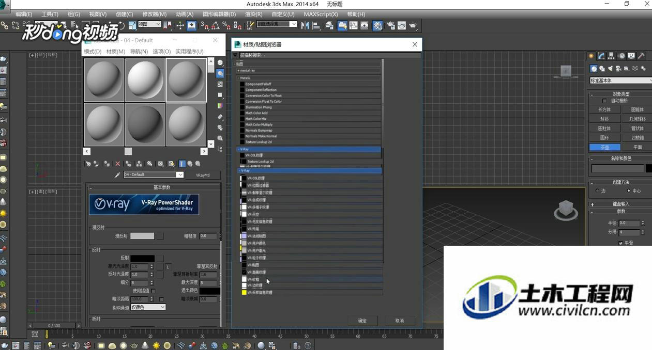Open the 影响通道 dropdown
Viewport: 652px width, 350px height.
point(148,307)
